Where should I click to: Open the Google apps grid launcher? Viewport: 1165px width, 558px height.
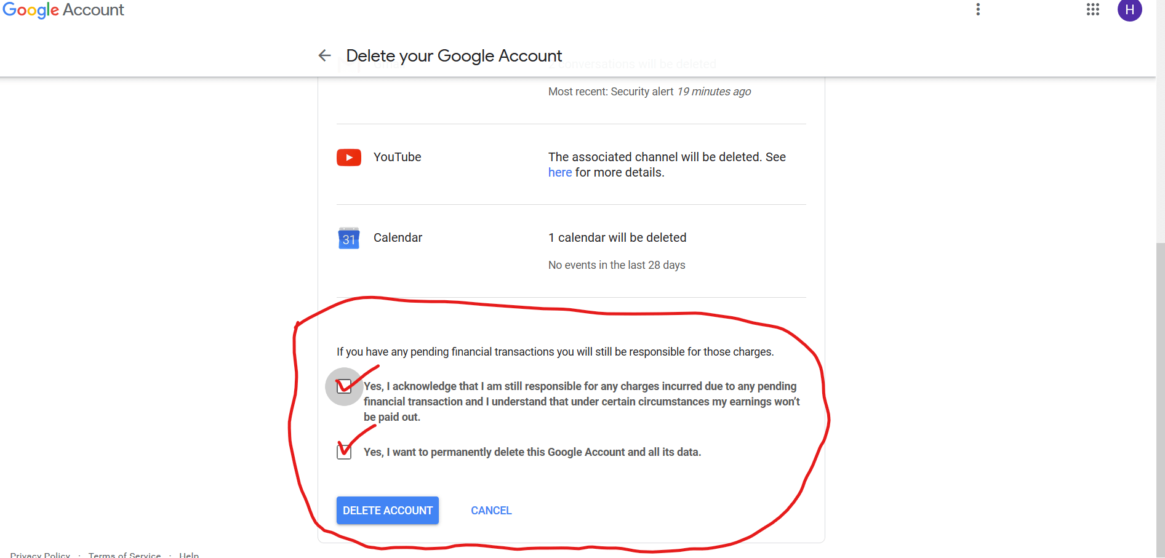click(1093, 9)
